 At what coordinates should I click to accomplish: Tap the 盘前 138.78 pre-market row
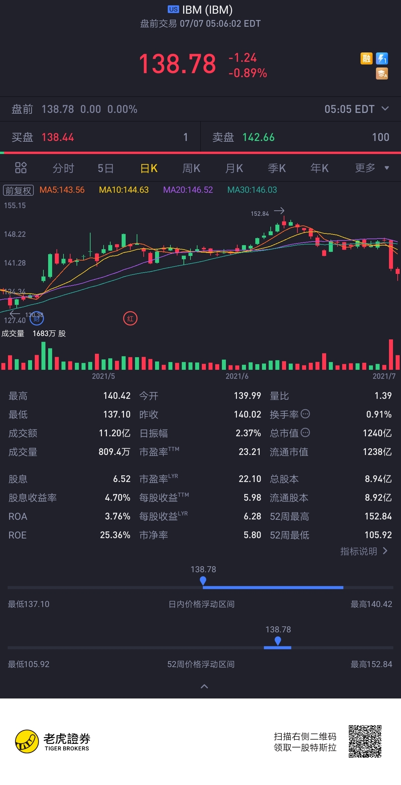(x=200, y=109)
